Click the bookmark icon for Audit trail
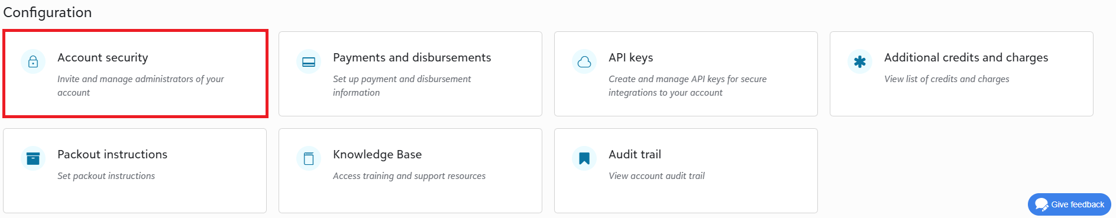The width and height of the screenshot is (1116, 218). click(584, 158)
